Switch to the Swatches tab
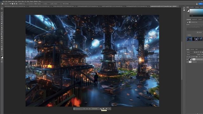 pos(192,7)
